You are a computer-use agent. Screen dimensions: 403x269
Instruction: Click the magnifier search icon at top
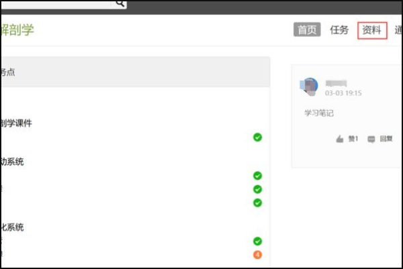tap(120, 3)
